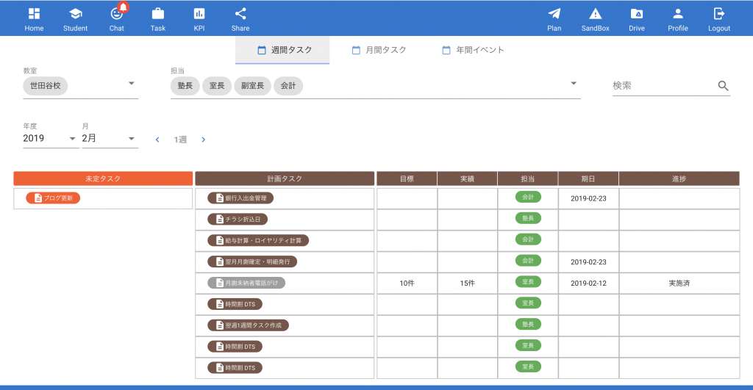Open the 月 dropdown showing 2月
Image resolution: width=753 pixels, height=390 pixels.
pyautogui.click(x=131, y=139)
